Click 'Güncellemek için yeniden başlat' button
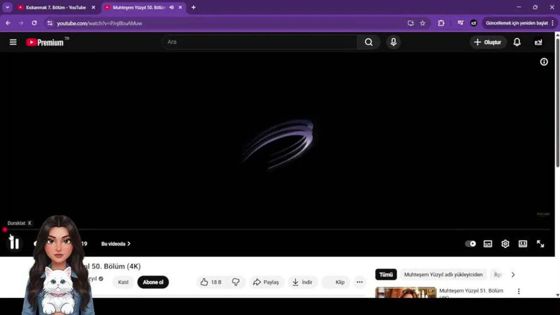 click(517, 23)
